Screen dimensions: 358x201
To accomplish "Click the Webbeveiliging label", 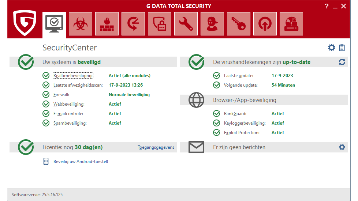I will pos(69,104).
